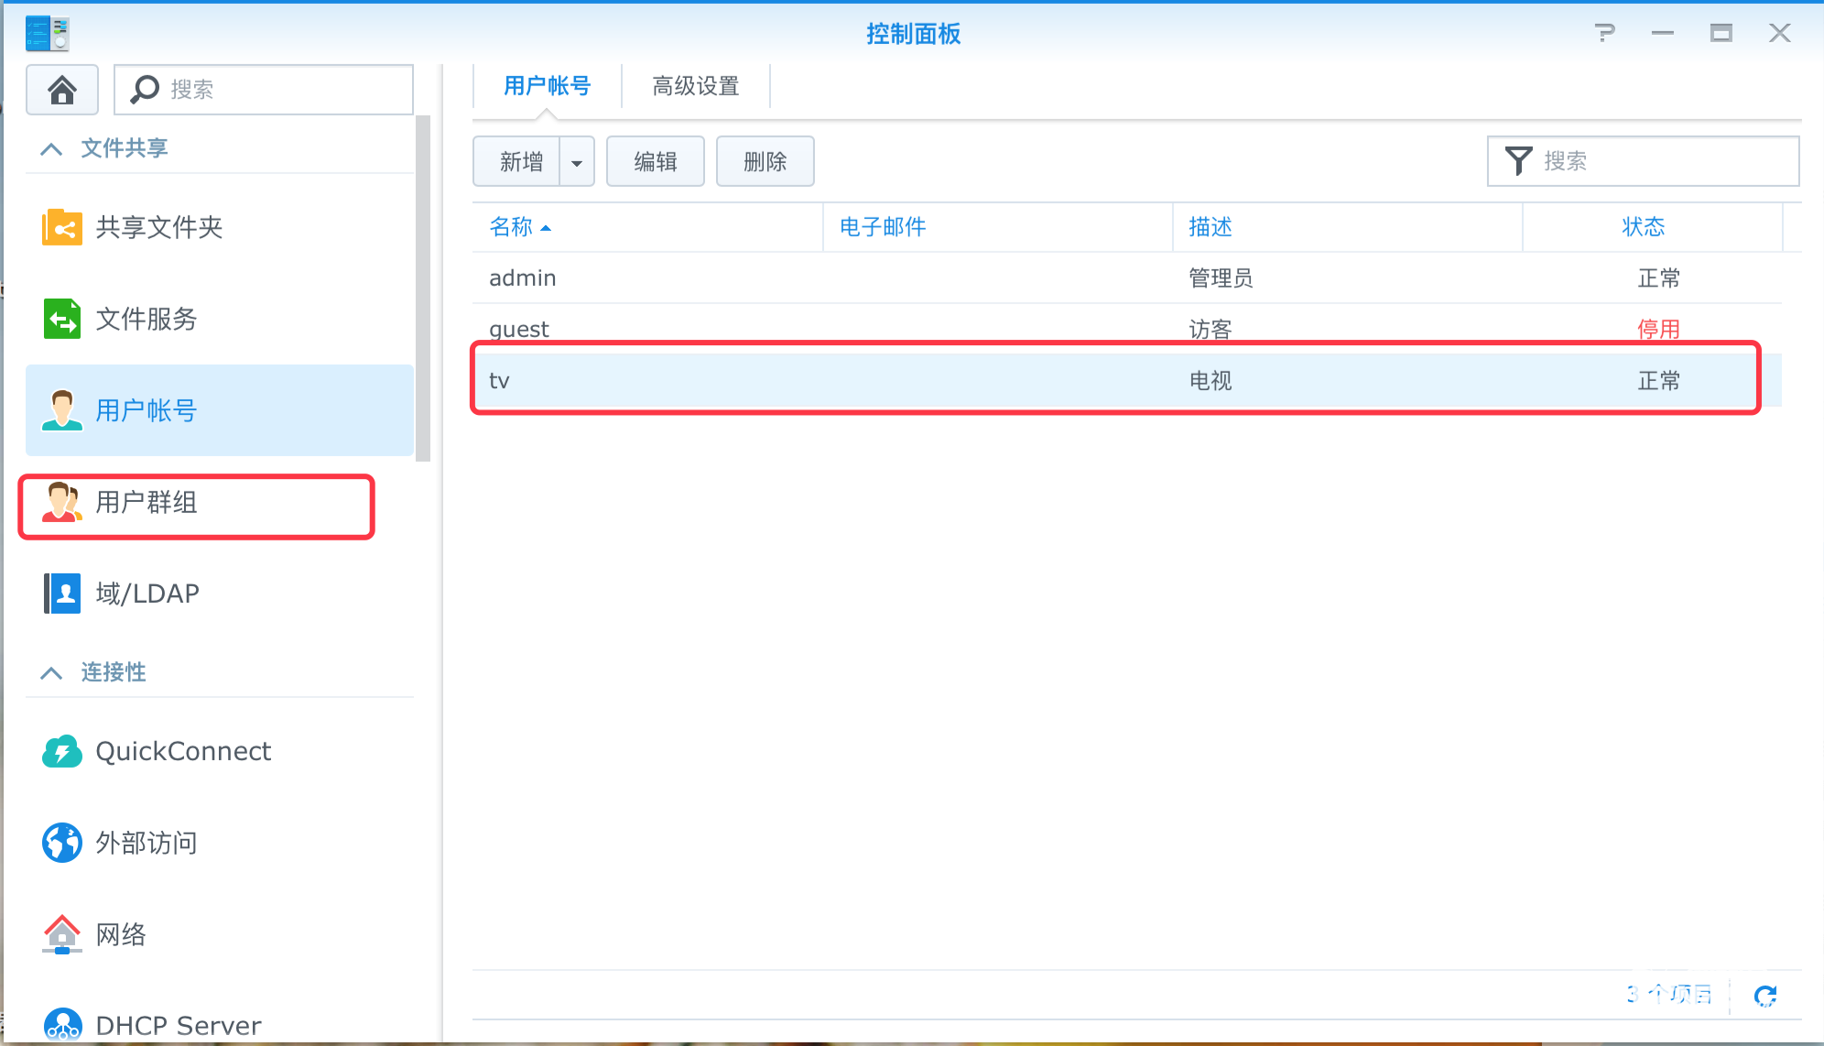Collapse the Connectivity (连接性) section
1824x1046 pixels.
[51, 672]
